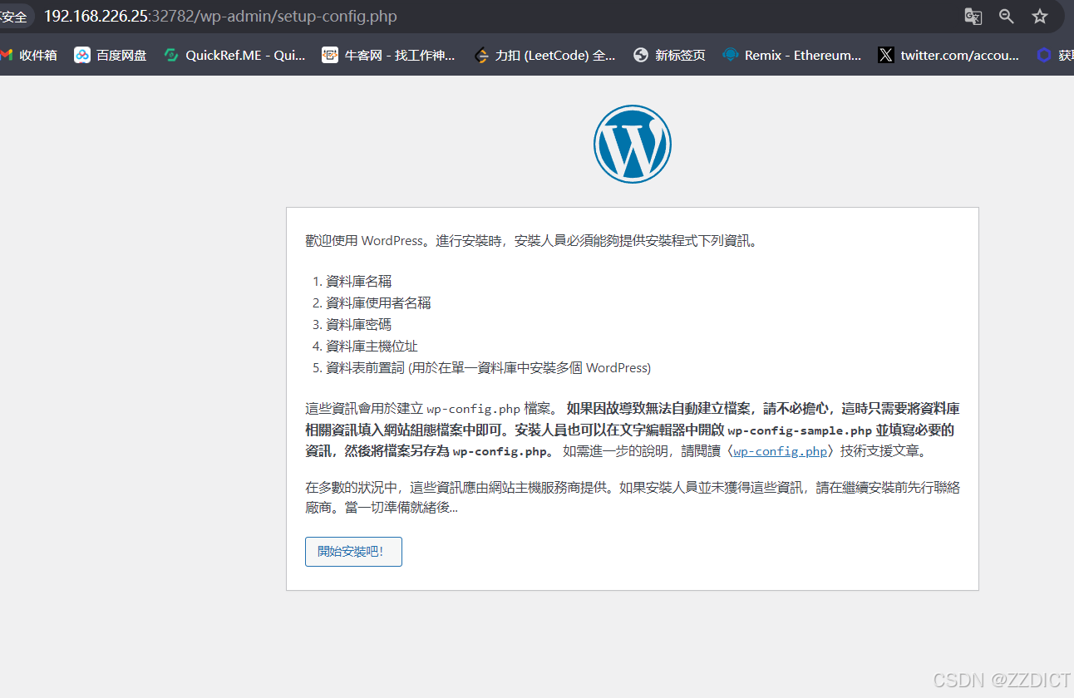This screenshot has width=1074, height=698.
Task: Click the list item 資料庫名稱
Action: pos(358,281)
